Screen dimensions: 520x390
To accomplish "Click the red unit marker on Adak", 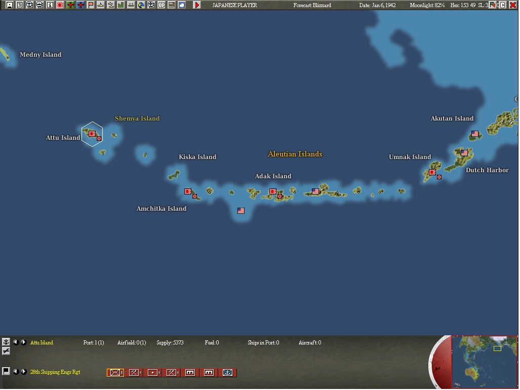I will [279, 197].
